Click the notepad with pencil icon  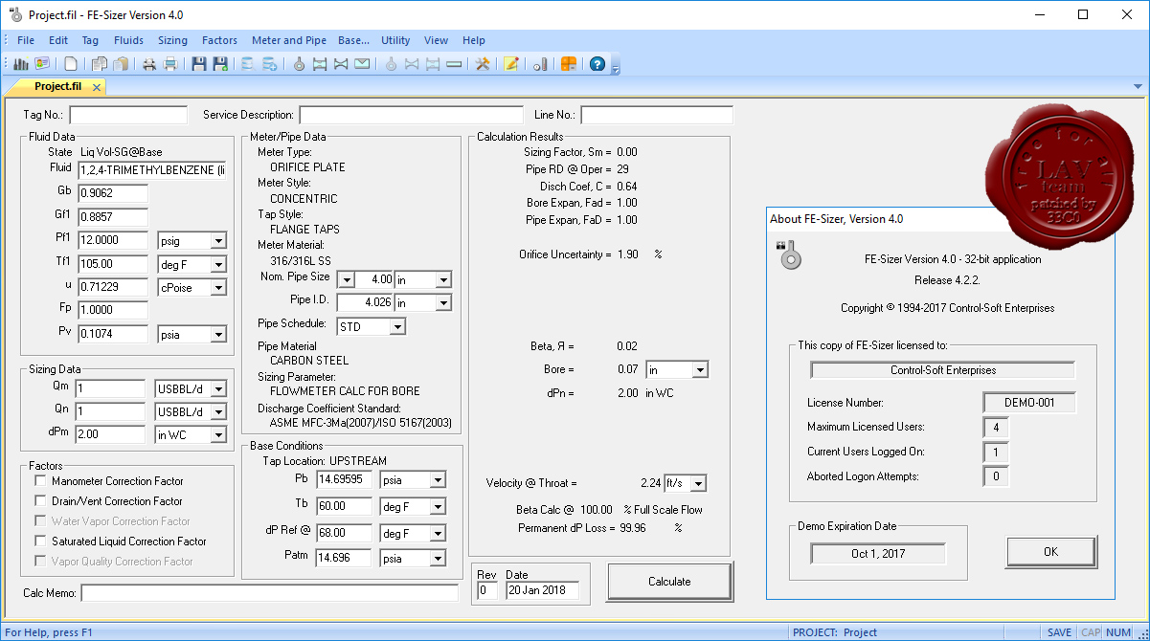[x=511, y=64]
